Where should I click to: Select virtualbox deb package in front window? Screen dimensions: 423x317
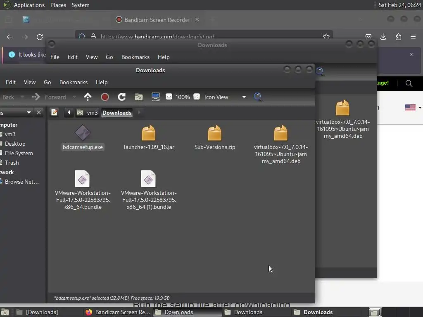point(281,144)
